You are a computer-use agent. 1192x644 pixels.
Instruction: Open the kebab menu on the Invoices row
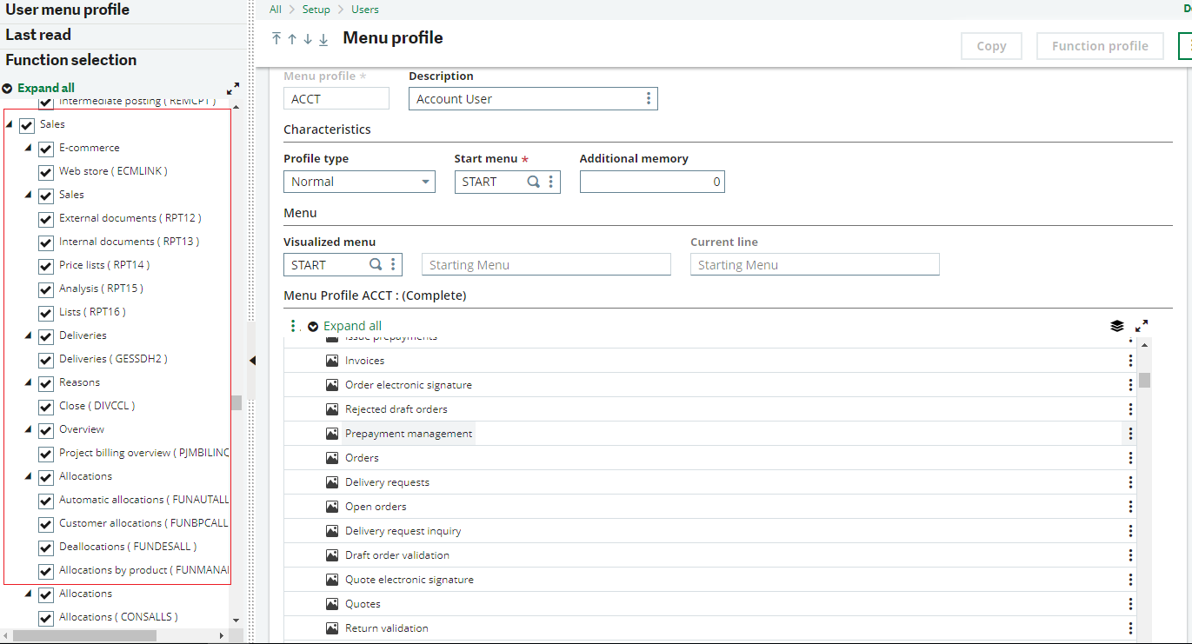[x=1130, y=360]
